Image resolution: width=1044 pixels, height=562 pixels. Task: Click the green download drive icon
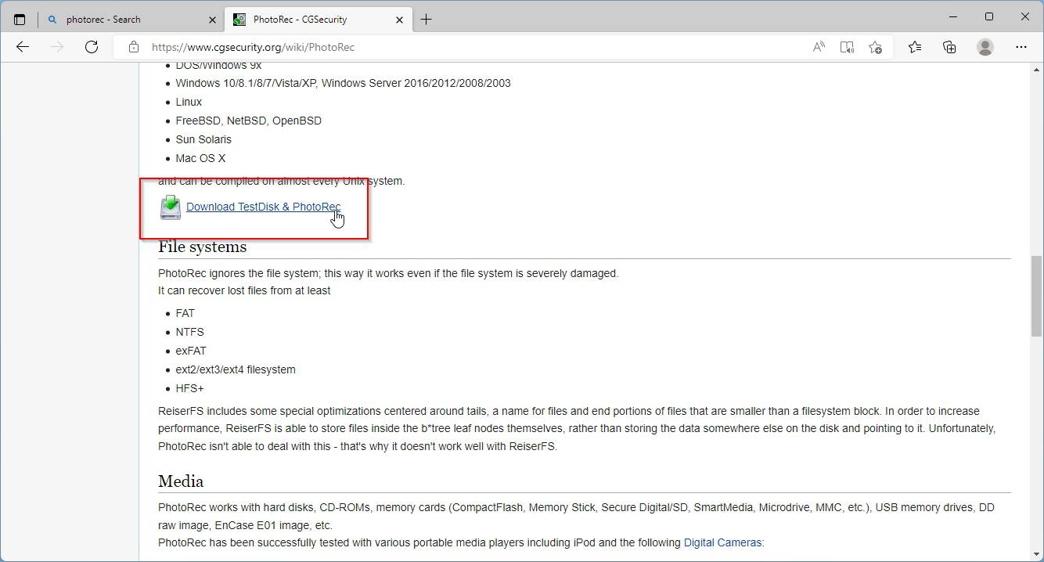click(170, 207)
